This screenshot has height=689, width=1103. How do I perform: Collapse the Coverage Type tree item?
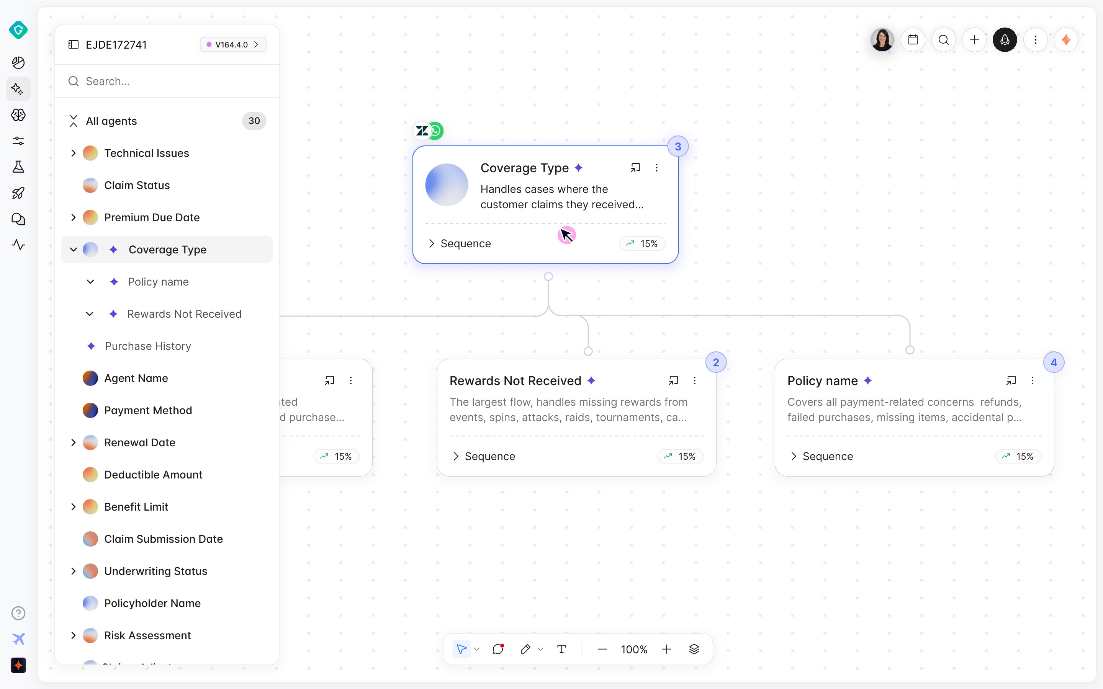pos(74,250)
